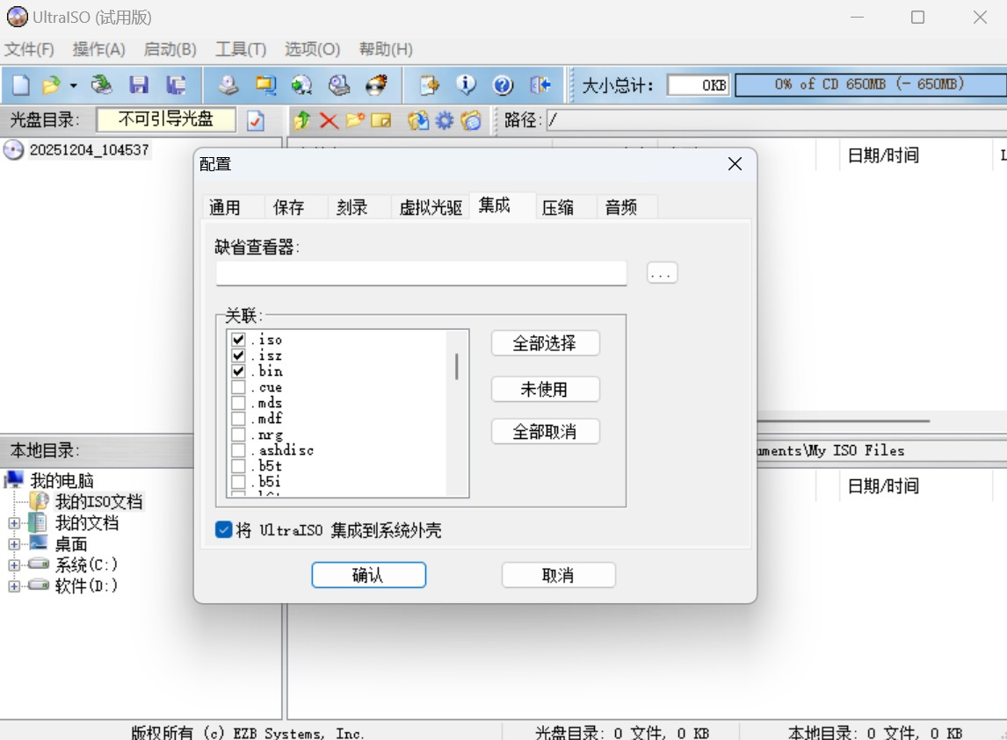Check the .cue file association box
The image size is (1007, 740).
pyautogui.click(x=238, y=387)
